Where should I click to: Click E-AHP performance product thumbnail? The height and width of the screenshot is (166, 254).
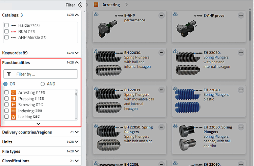point(108,29)
